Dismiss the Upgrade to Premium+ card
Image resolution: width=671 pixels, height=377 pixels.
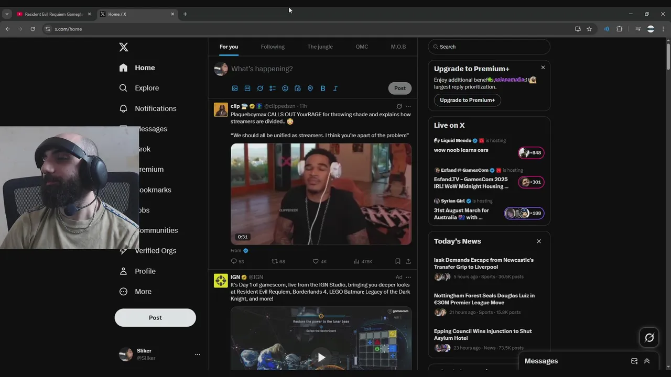(x=543, y=68)
